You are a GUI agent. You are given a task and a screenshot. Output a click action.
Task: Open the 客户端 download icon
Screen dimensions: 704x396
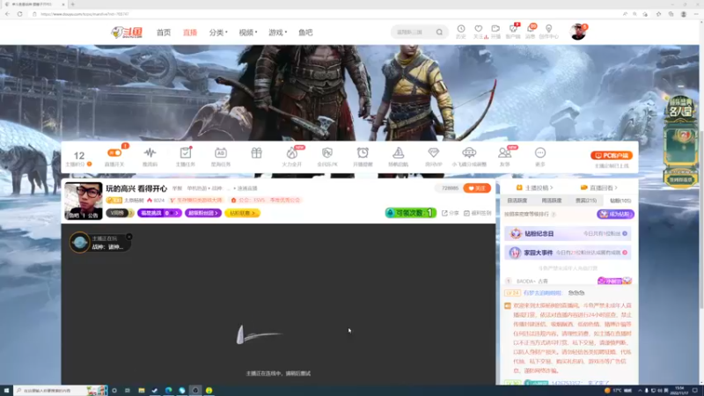[x=513, y=32]
